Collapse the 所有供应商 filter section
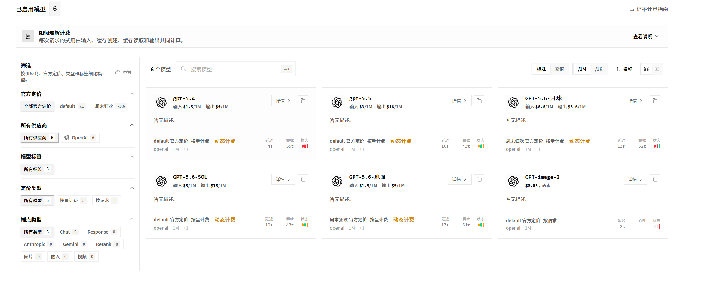Viewport: 704px width, 281px height. pos(132,125)
